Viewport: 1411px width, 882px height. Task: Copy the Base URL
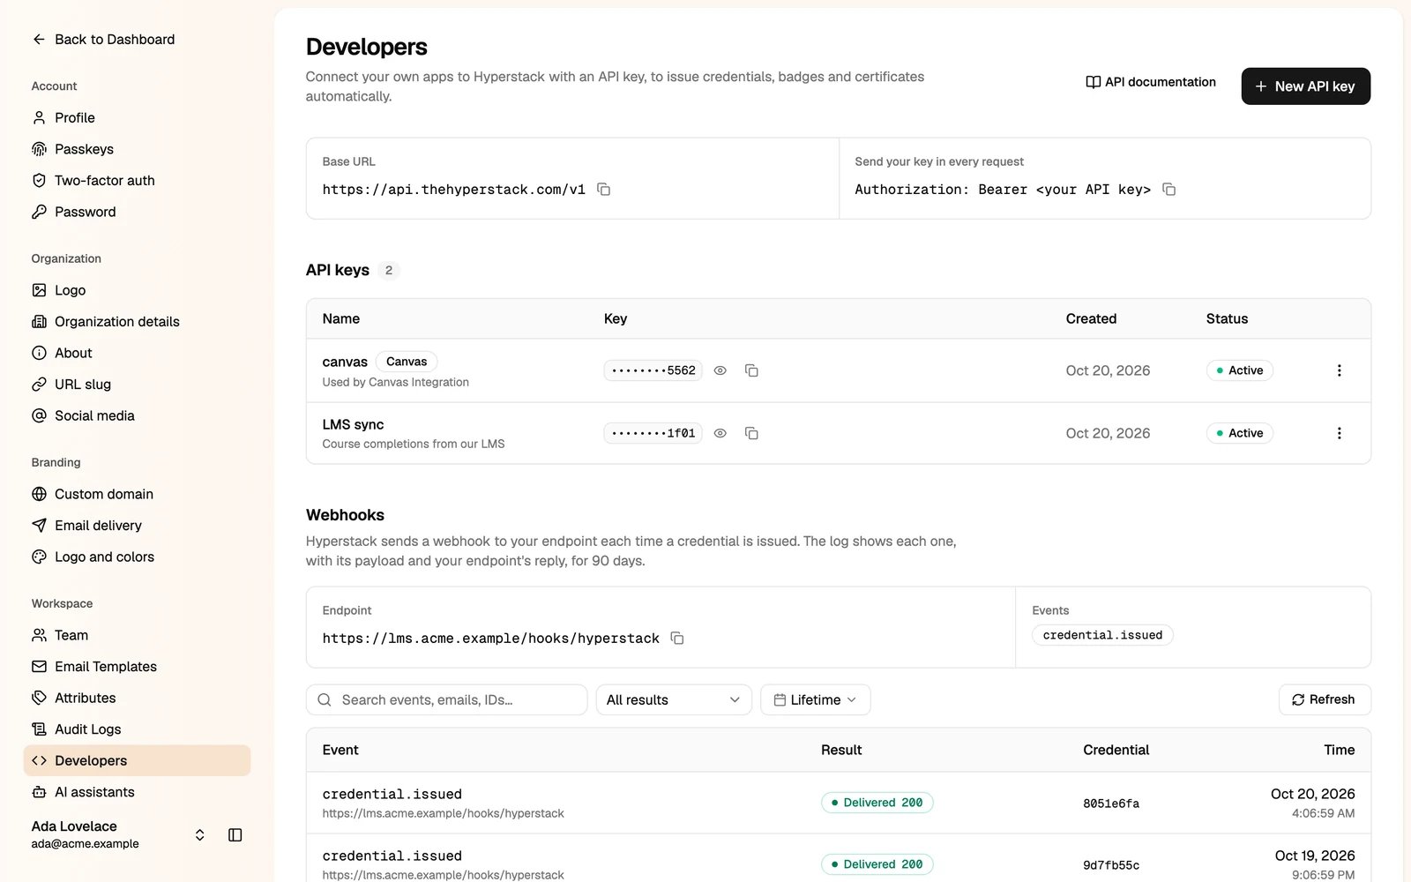click(x=604, y=190)
